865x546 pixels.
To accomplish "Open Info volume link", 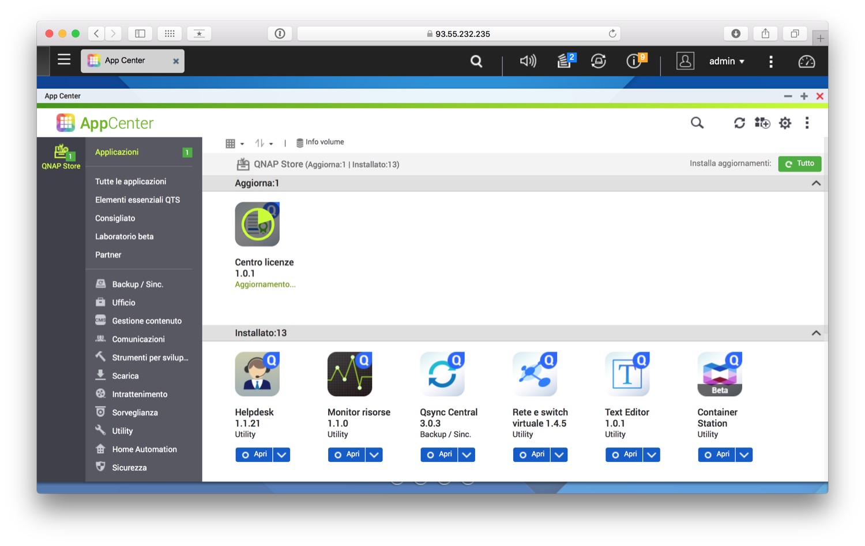I will (320, 142).
